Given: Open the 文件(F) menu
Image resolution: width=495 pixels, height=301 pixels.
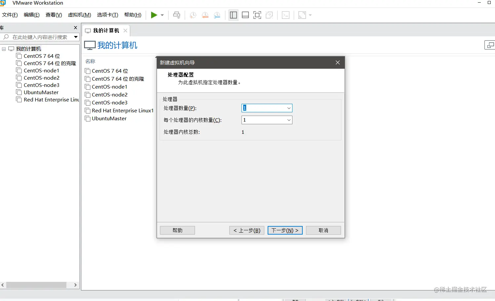Looking at the screenshot, I should tap(10, 15).
